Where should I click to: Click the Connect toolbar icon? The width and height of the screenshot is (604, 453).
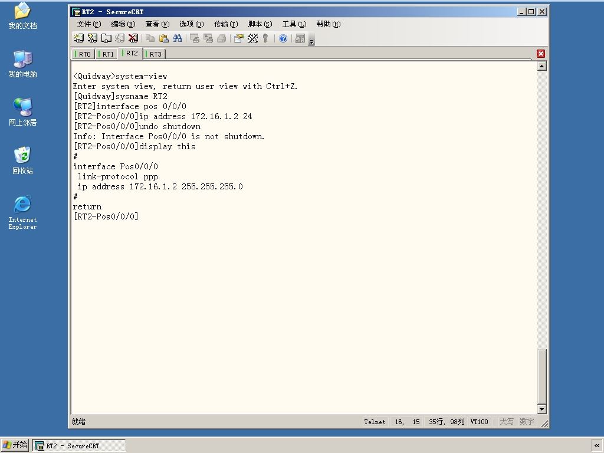coord(78,38)
